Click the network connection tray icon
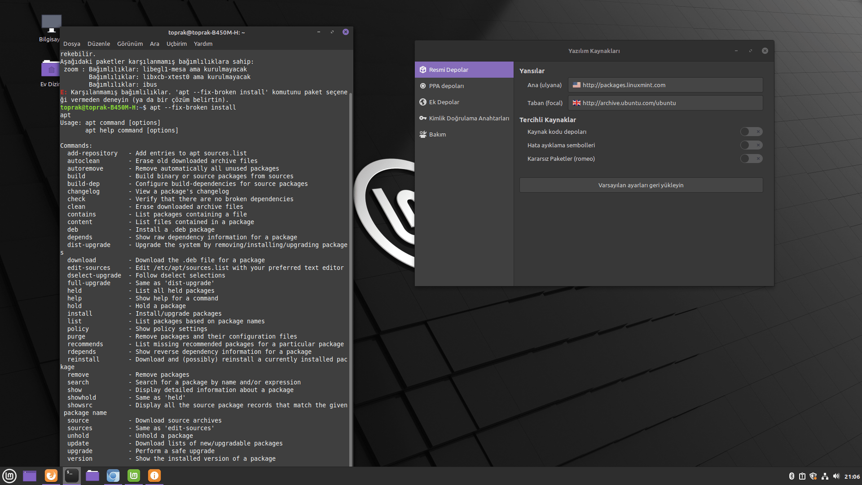This screenshot has height=485, width=862. (x=825, y=476)
